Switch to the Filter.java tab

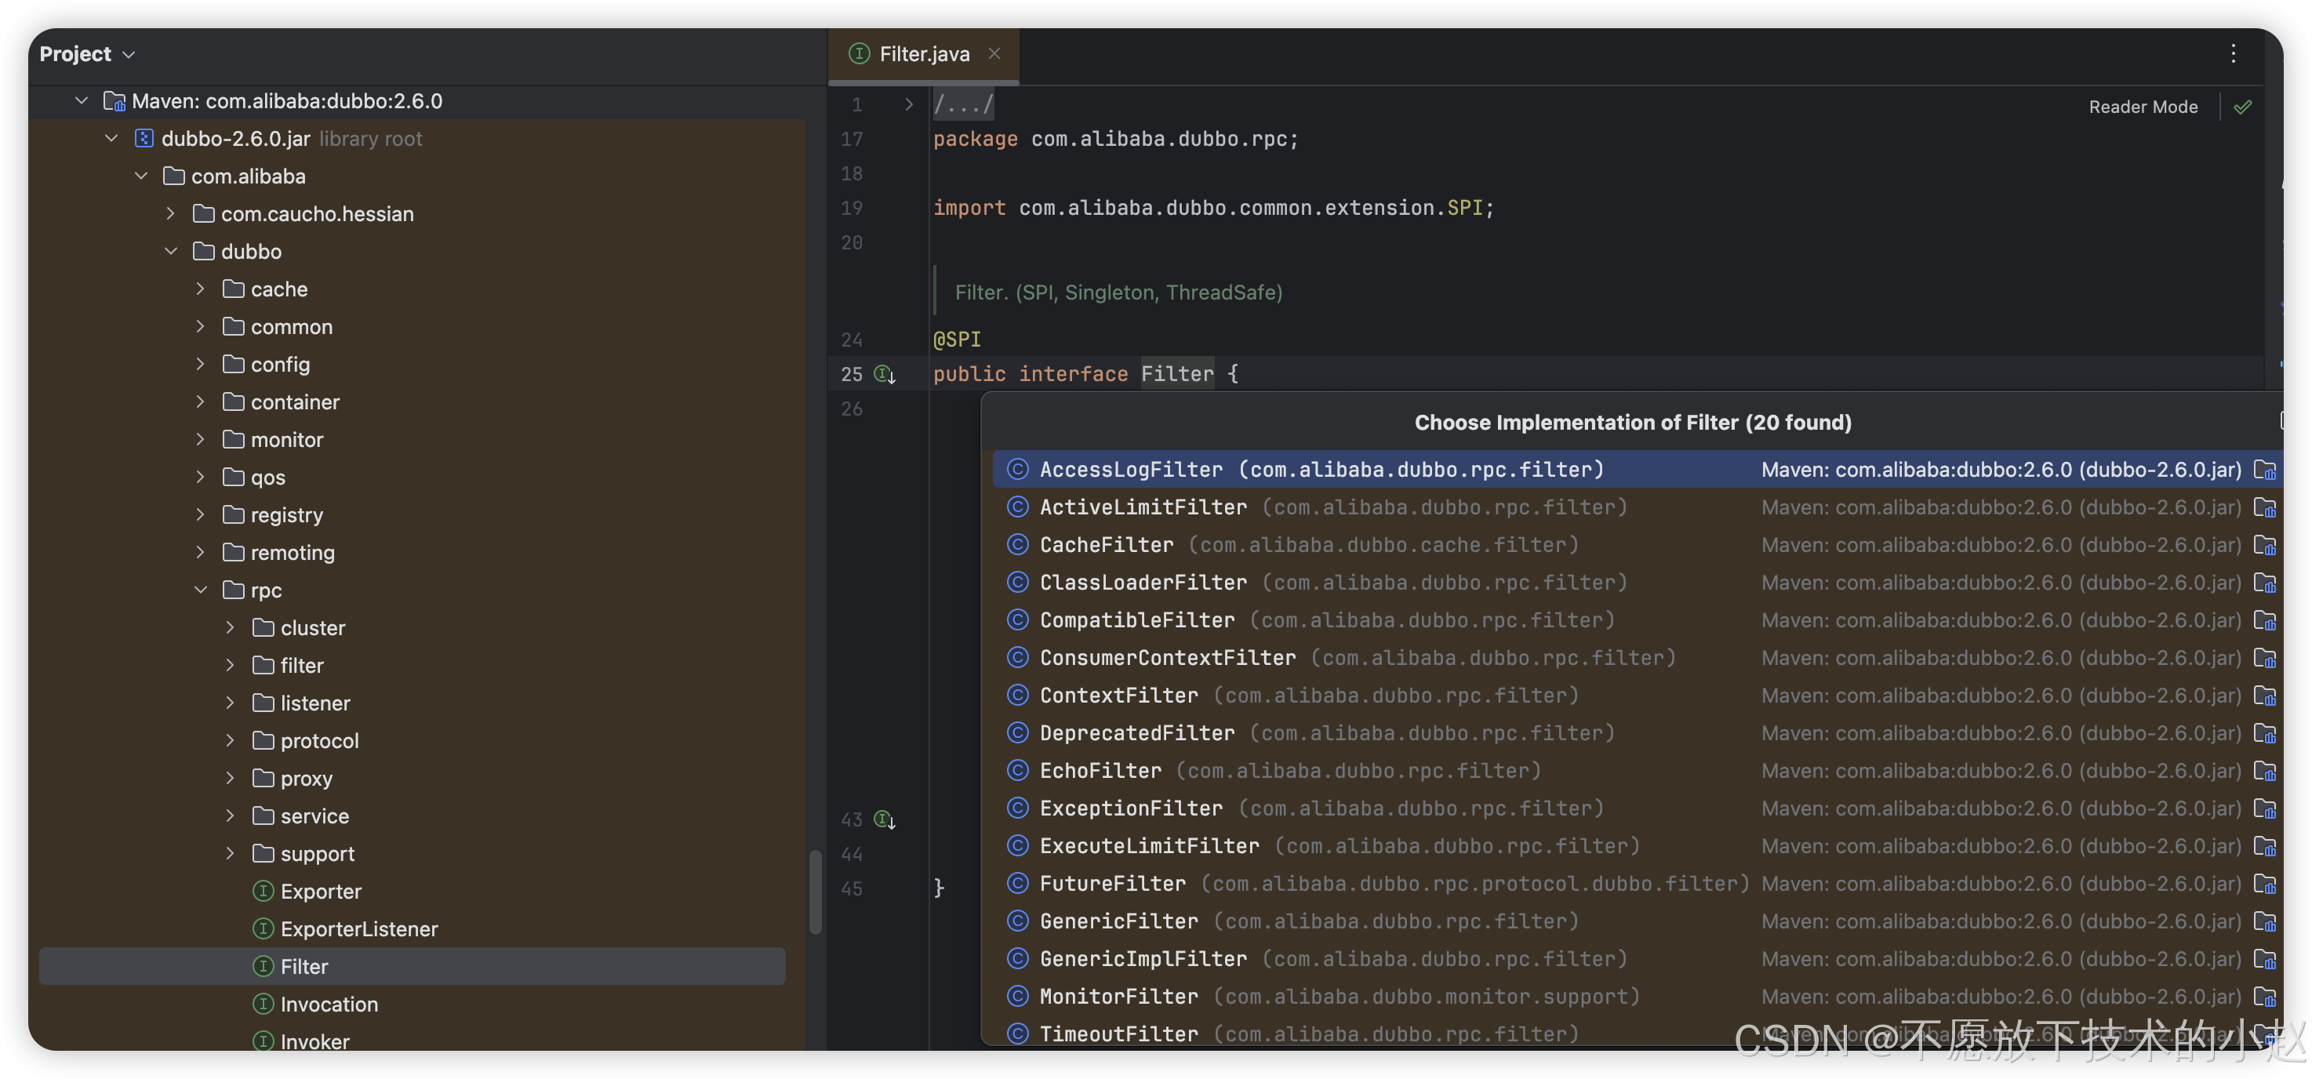(924, 54)
